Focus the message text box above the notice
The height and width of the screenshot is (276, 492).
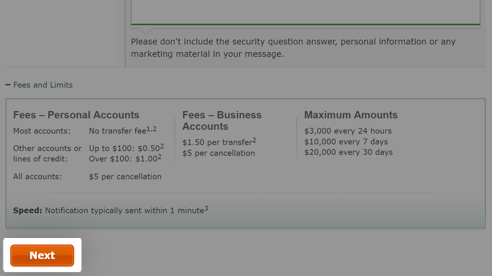point(306,12)
